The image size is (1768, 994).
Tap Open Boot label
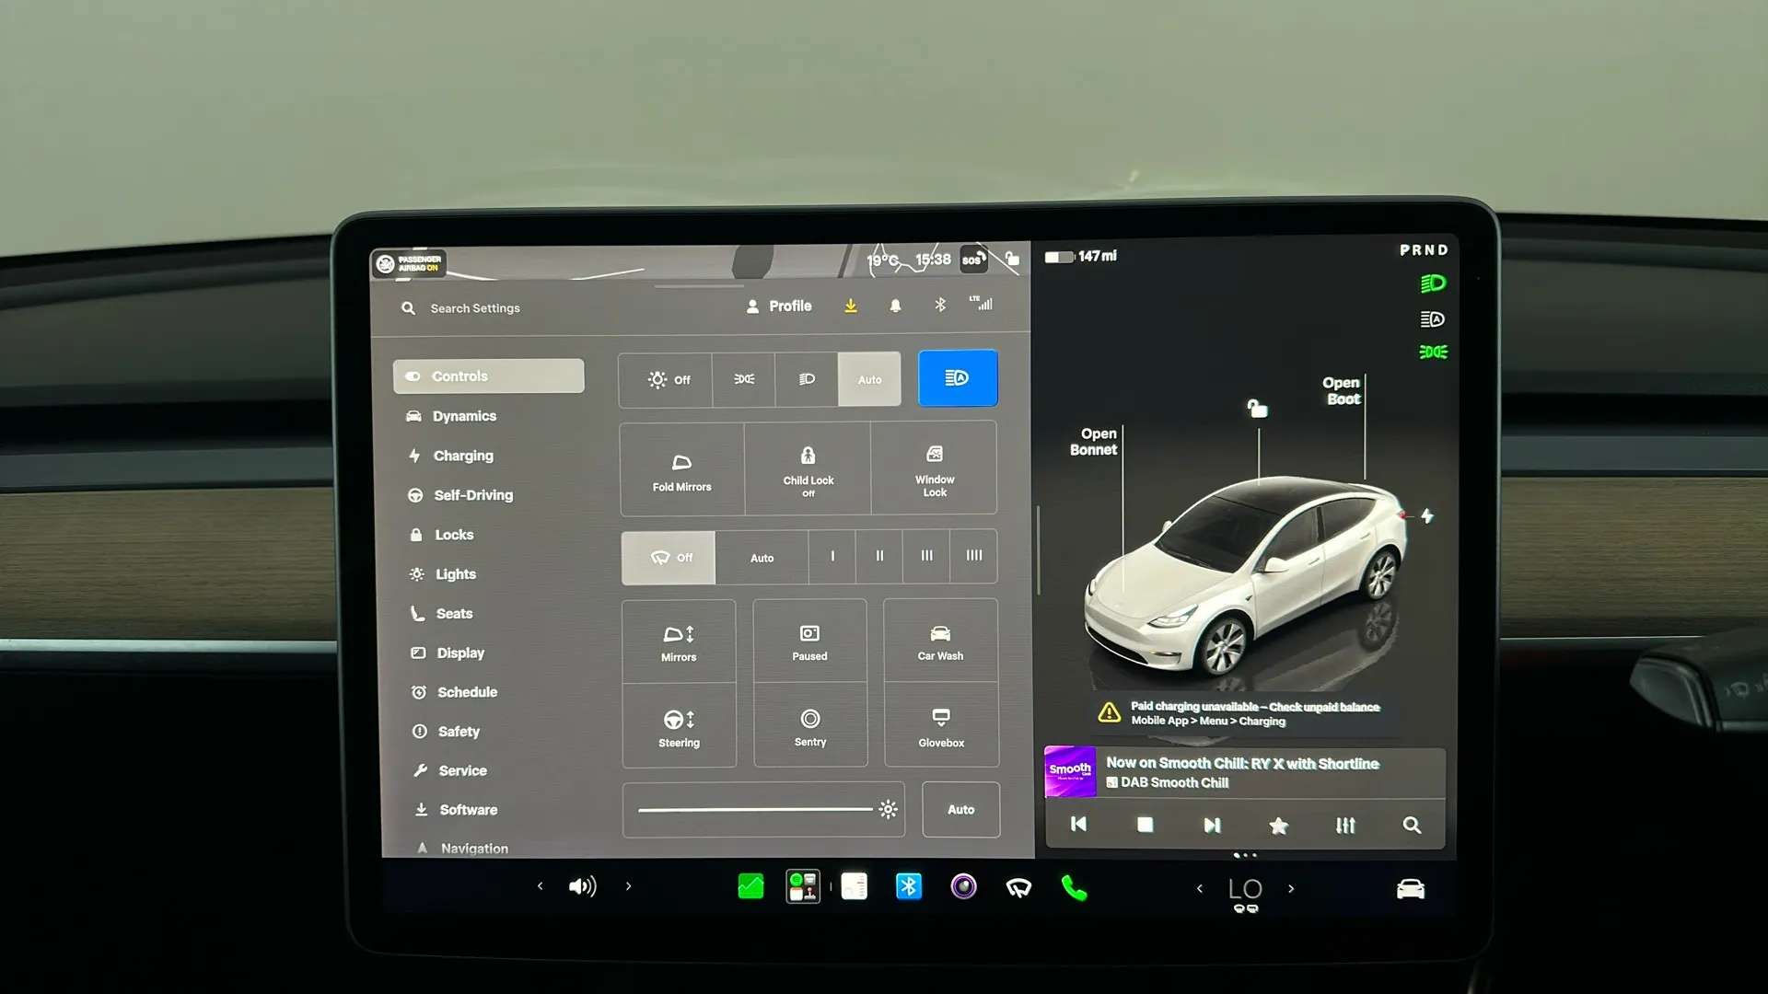click(1342, 391)
